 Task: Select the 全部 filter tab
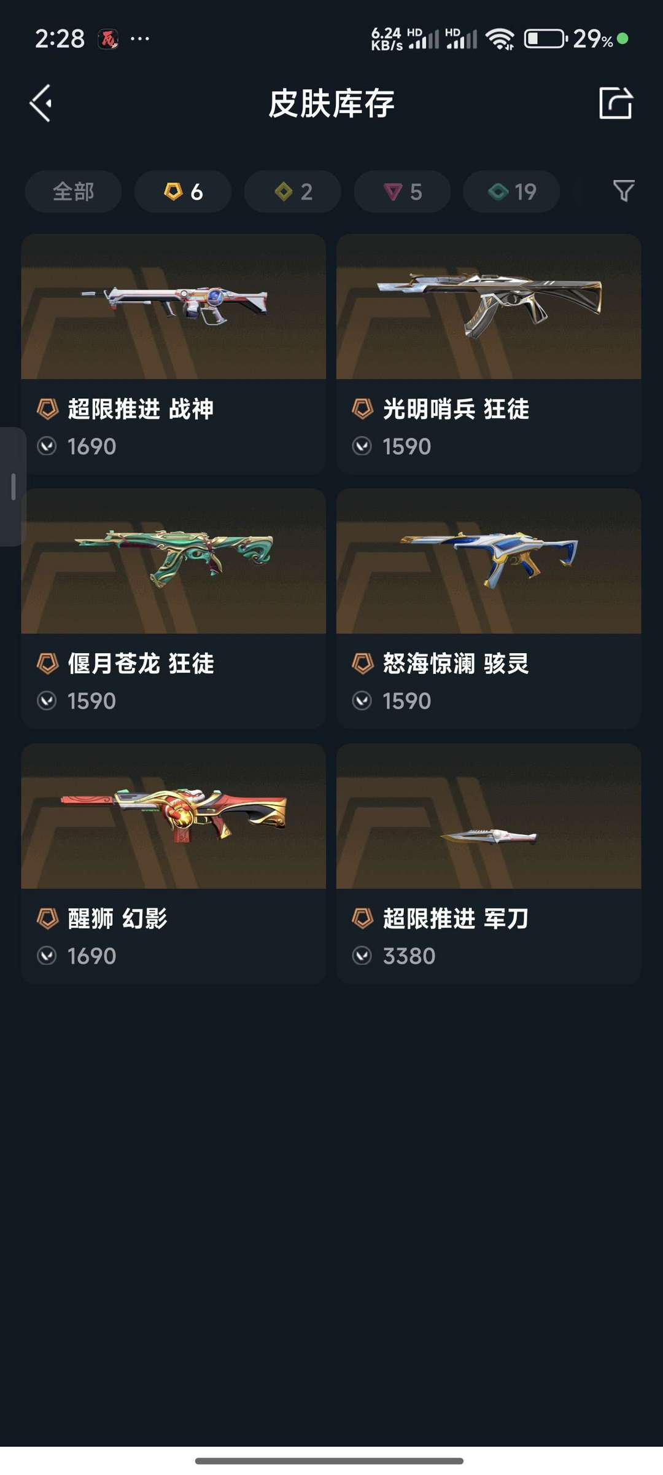point(73,192)
